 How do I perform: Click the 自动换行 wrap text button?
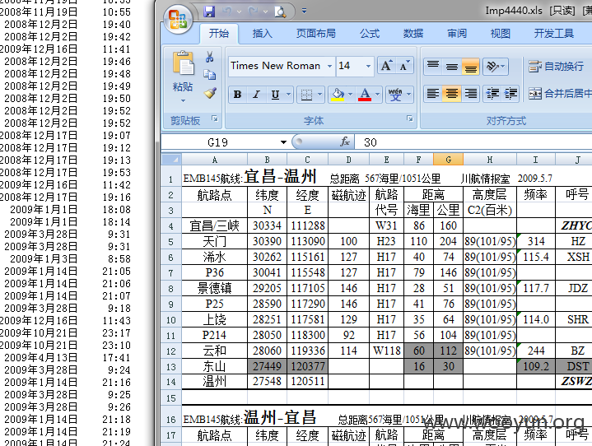(x=557, y=67)
